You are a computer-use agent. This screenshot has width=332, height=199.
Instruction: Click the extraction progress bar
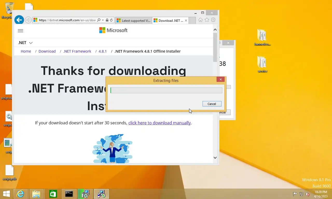pos(166,90)
